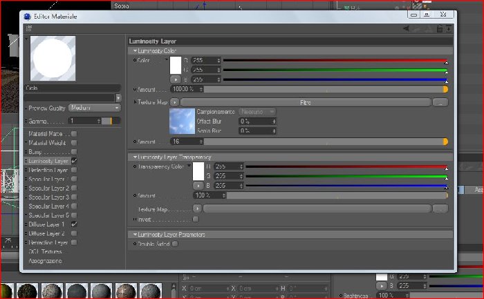Collapse the Luminosity Layer Parameters section
Viewport: 484px width, 299px height.
[x=135, y=235]
